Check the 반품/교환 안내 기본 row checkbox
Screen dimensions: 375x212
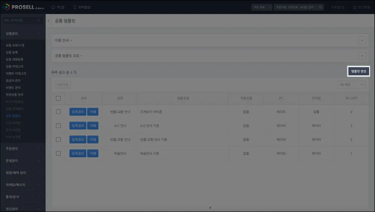click(58, 140)
